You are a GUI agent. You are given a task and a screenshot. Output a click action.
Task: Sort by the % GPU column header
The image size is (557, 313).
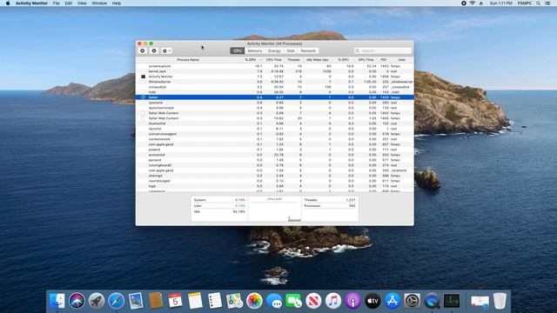point(343,60)
